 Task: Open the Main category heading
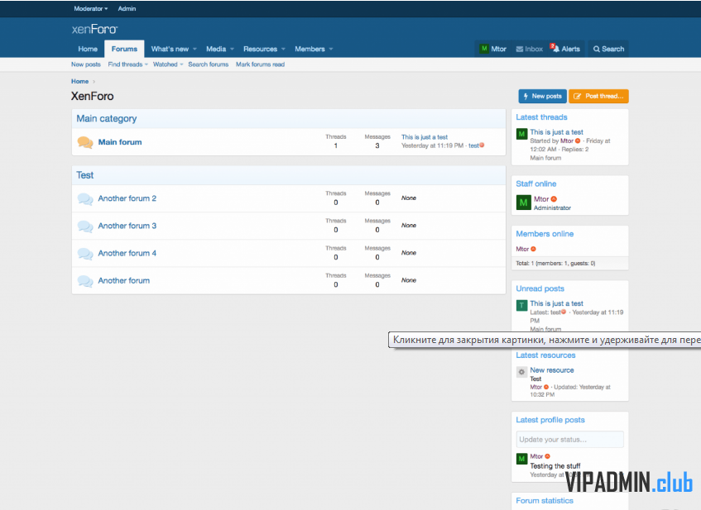pos(107,119)
